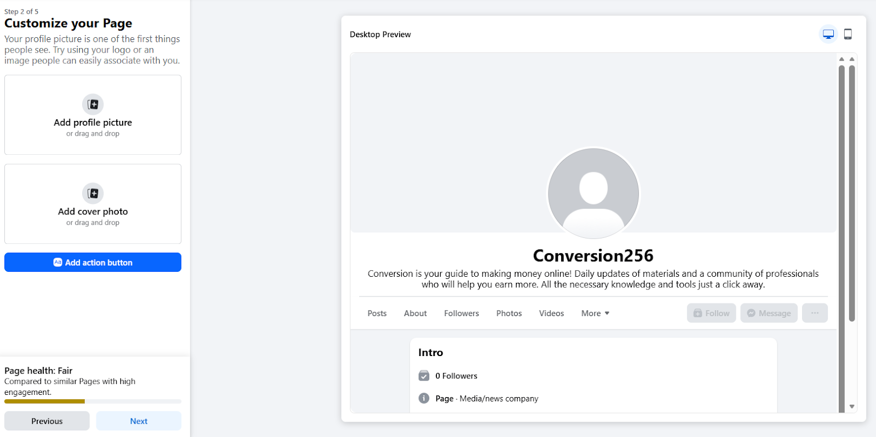Open the More dropdown in page tabs
876x437 pixels.
tap(595, 313)
